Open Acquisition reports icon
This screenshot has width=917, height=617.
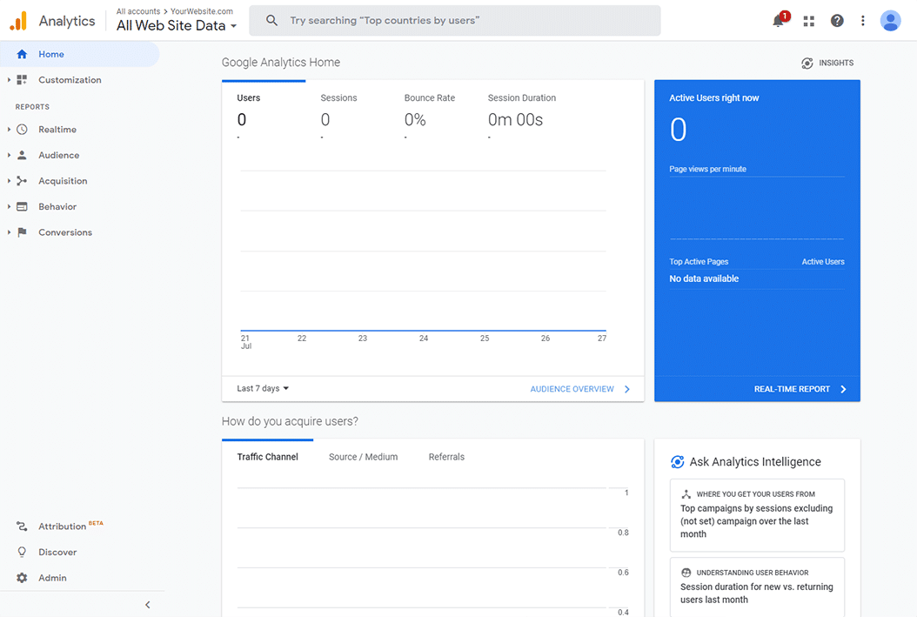pos(21,180)
